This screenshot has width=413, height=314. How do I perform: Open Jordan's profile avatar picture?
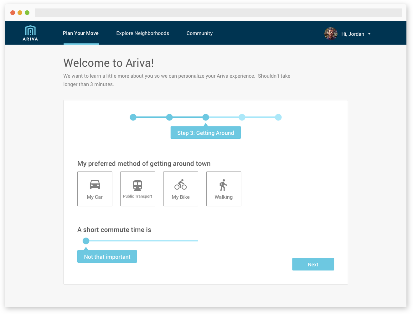pyautogui.click(x=331, y=33)
